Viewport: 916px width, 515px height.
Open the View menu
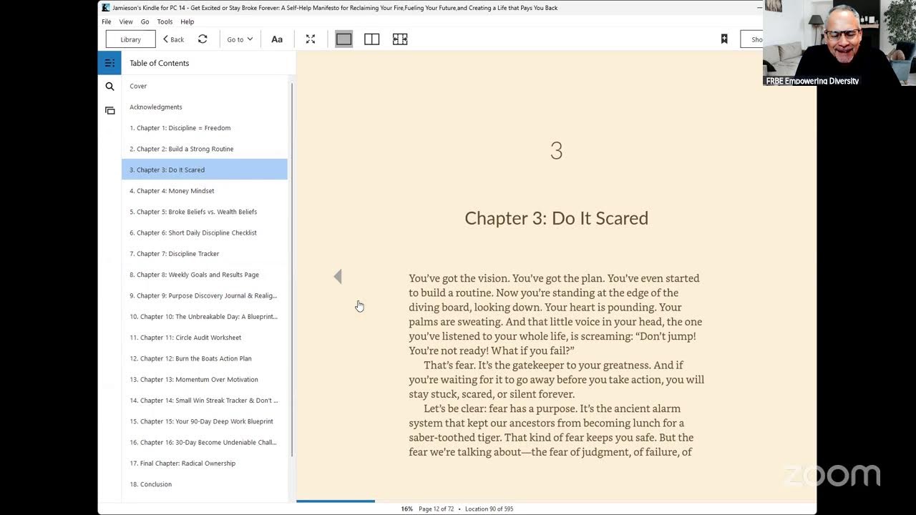[x=126, y=22]
